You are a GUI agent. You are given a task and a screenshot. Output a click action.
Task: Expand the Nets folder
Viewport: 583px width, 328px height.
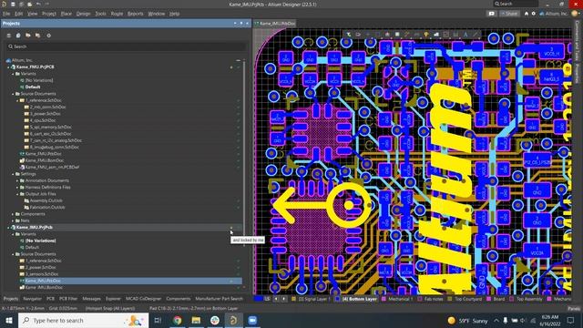coord(13,220)
